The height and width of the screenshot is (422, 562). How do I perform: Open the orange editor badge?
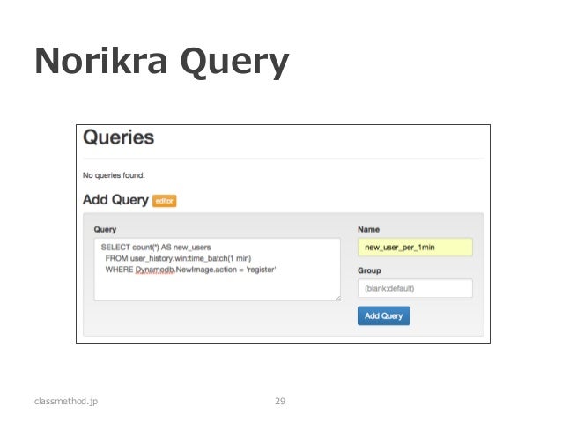point(164,201)
